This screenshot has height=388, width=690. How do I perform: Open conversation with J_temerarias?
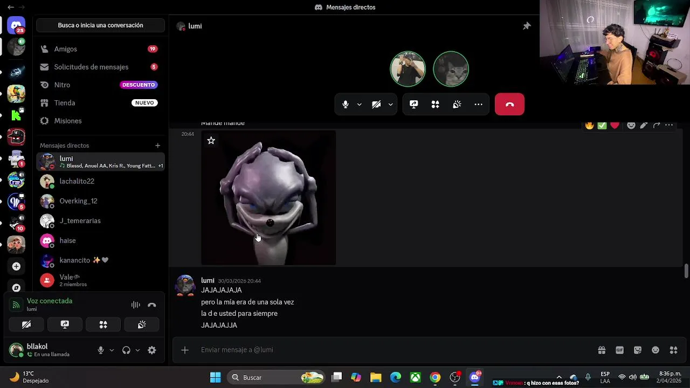100,221
